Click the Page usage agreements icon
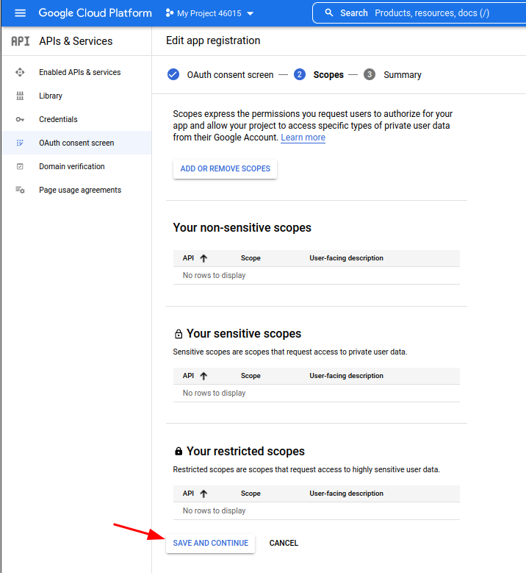This screenshot has height=573, width=526. coord(20,190)
